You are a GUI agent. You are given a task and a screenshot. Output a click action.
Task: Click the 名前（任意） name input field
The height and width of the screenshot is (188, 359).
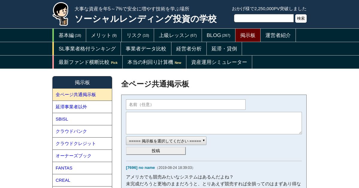pyautogui.click(x=186, y=104)
